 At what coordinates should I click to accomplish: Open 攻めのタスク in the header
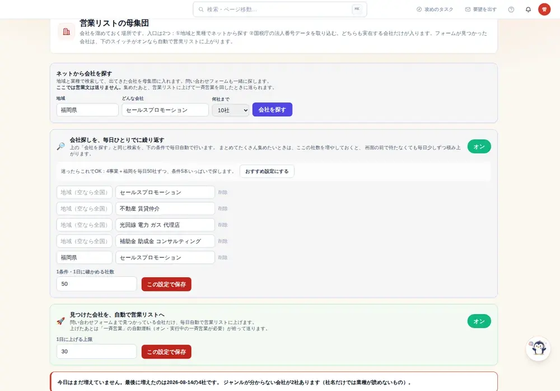coord(435,10)
